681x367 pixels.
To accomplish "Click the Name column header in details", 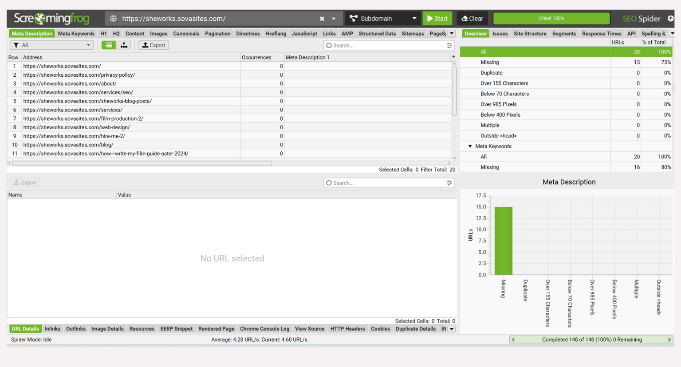I will pyautogui.click(x=62, y=195).
